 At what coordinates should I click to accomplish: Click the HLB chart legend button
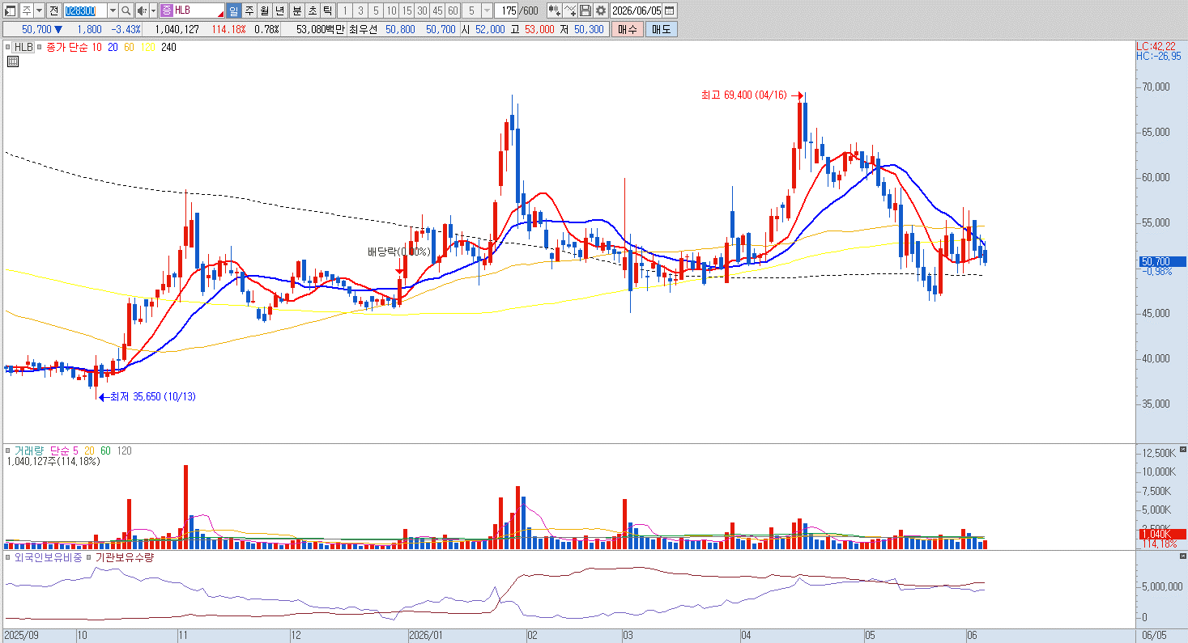23,47
